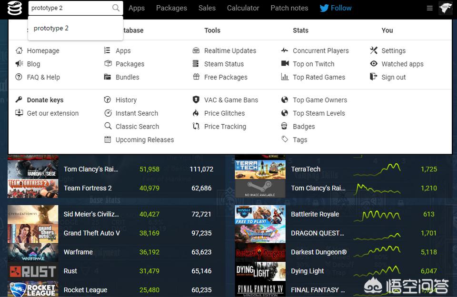Click the Homepage house icon

click(19, 50)
